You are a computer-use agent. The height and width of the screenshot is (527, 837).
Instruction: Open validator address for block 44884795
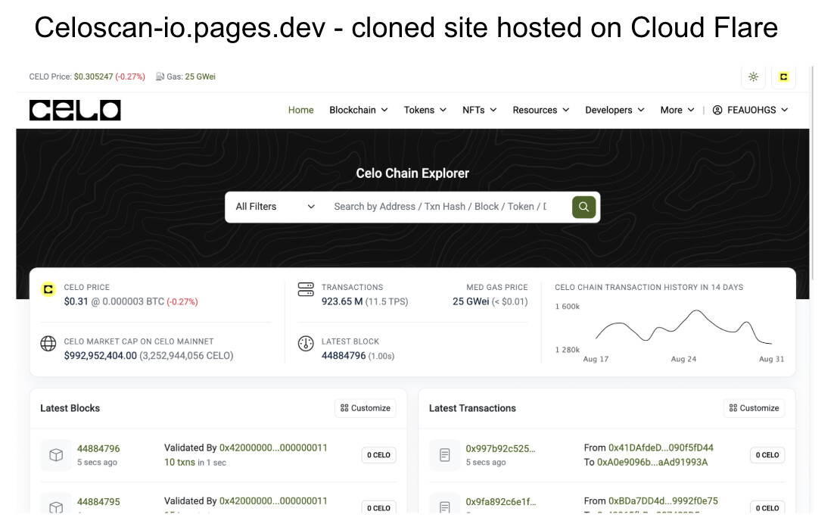click(x=273, y=500)
